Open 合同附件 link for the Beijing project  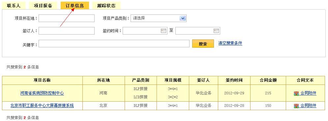point(308,106)
